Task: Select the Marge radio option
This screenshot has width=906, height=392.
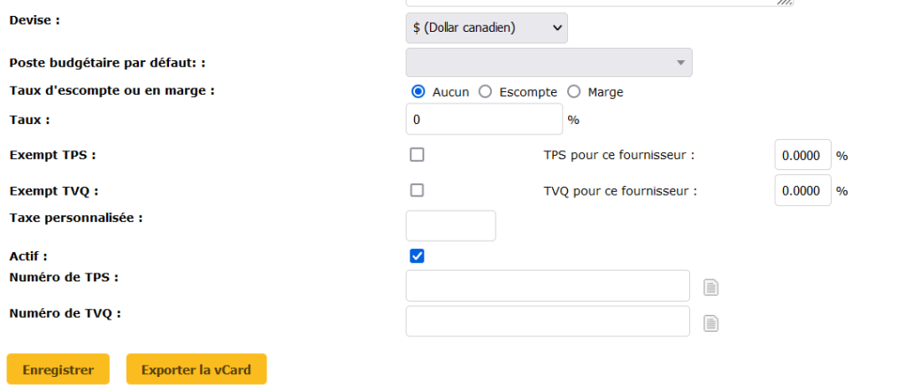Action: (573, 92)
